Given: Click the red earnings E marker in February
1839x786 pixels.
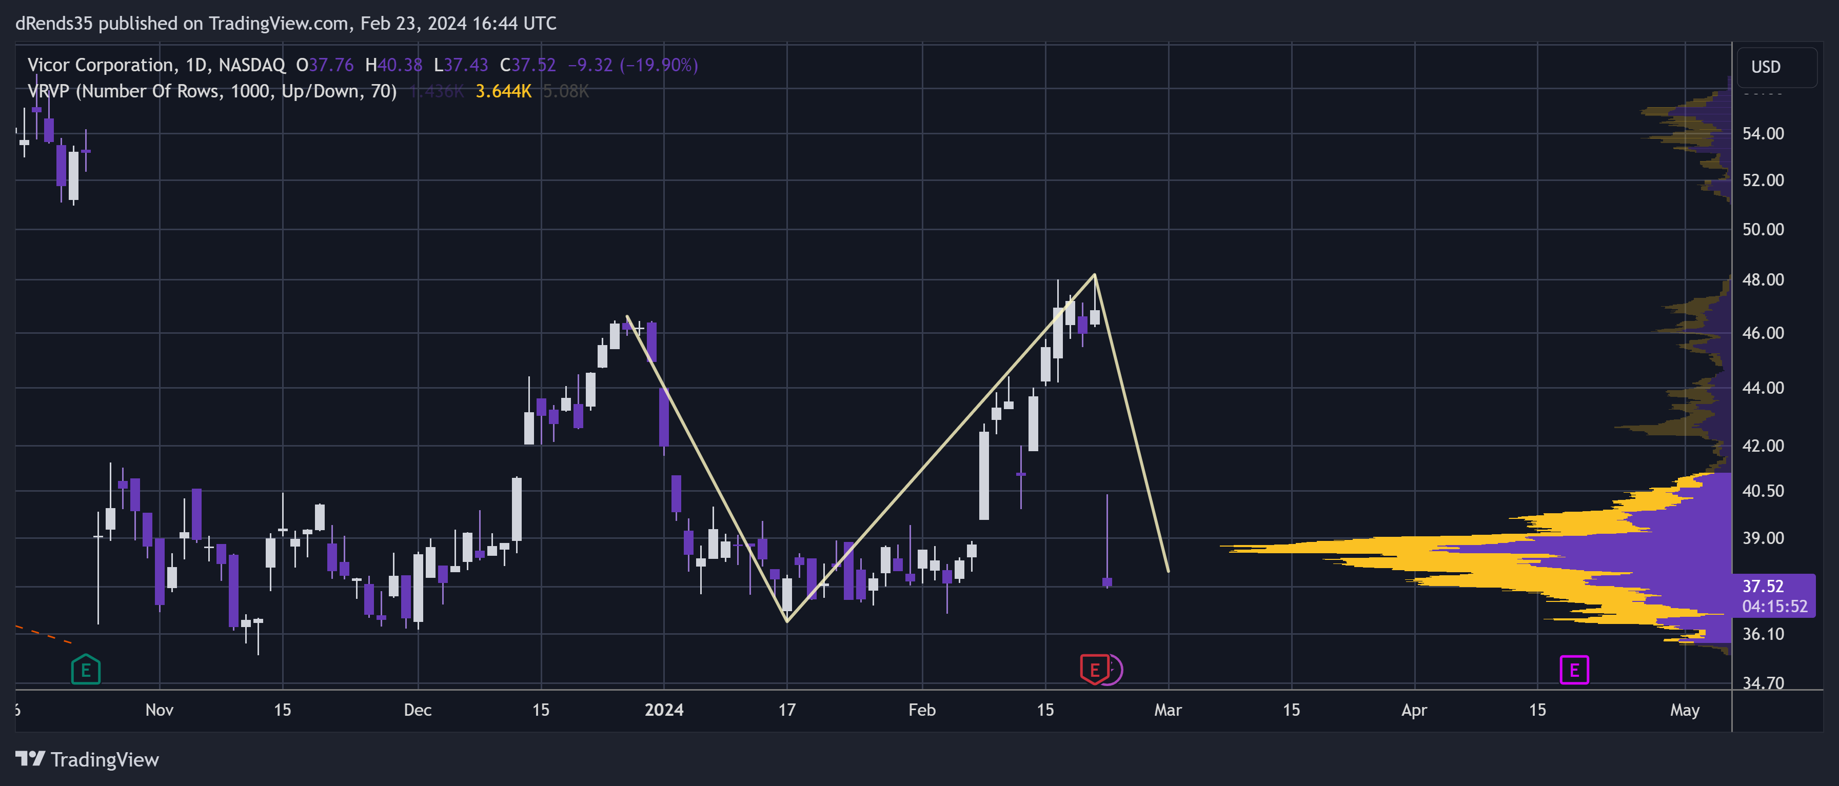Looking at the screenshot, I should point(1094,669).
